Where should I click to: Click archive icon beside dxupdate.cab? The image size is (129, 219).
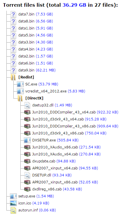pos(27,161)
